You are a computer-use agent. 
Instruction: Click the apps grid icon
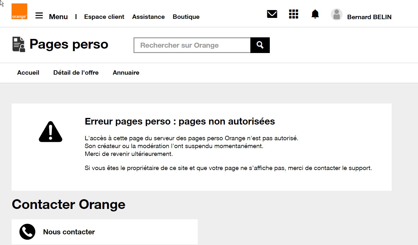294,14
